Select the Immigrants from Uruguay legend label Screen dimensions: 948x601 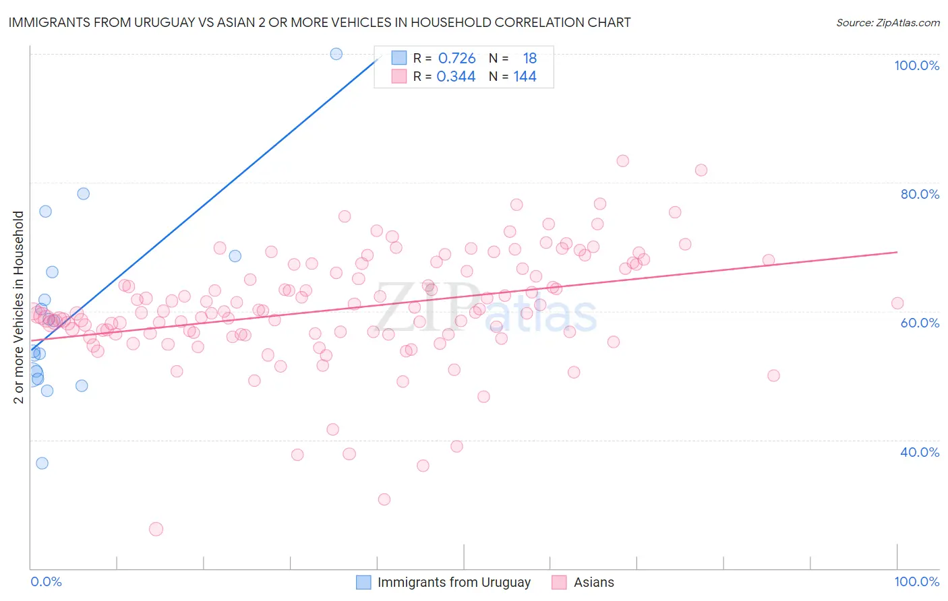(x=454, y=582)
